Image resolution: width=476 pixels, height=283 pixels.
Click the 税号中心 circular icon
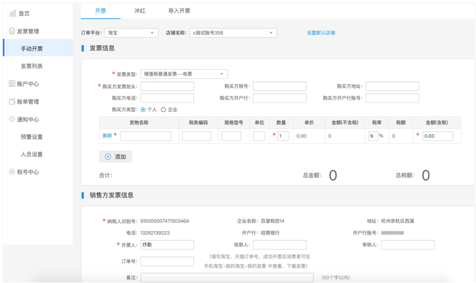(12, 172)
